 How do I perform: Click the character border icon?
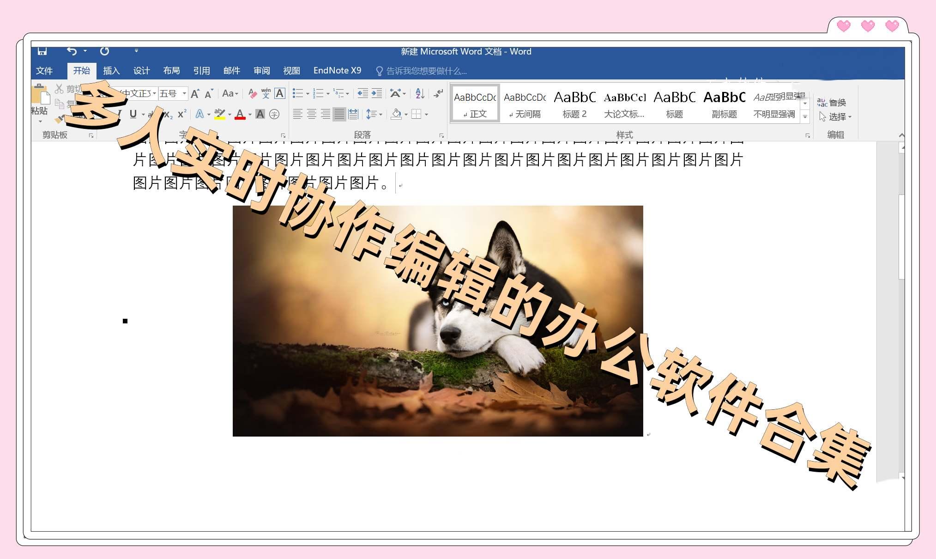click(280, 93)
